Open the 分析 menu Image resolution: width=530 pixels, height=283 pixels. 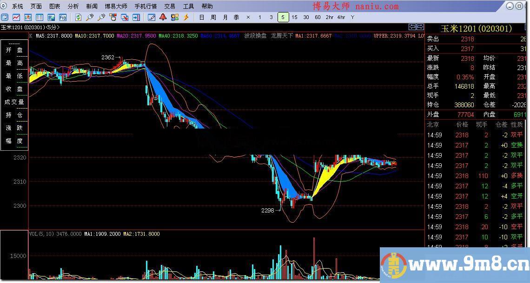(73, 6)
